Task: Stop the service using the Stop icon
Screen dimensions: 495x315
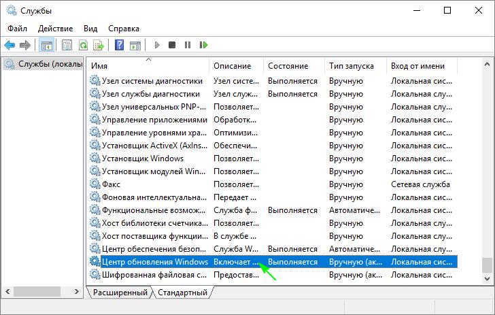Action: point(172,46)
